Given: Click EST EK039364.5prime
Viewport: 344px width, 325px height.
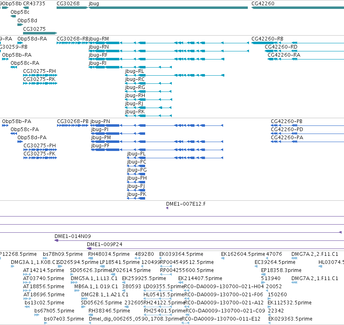Looking at the screenshot, I should coord(161,258).
